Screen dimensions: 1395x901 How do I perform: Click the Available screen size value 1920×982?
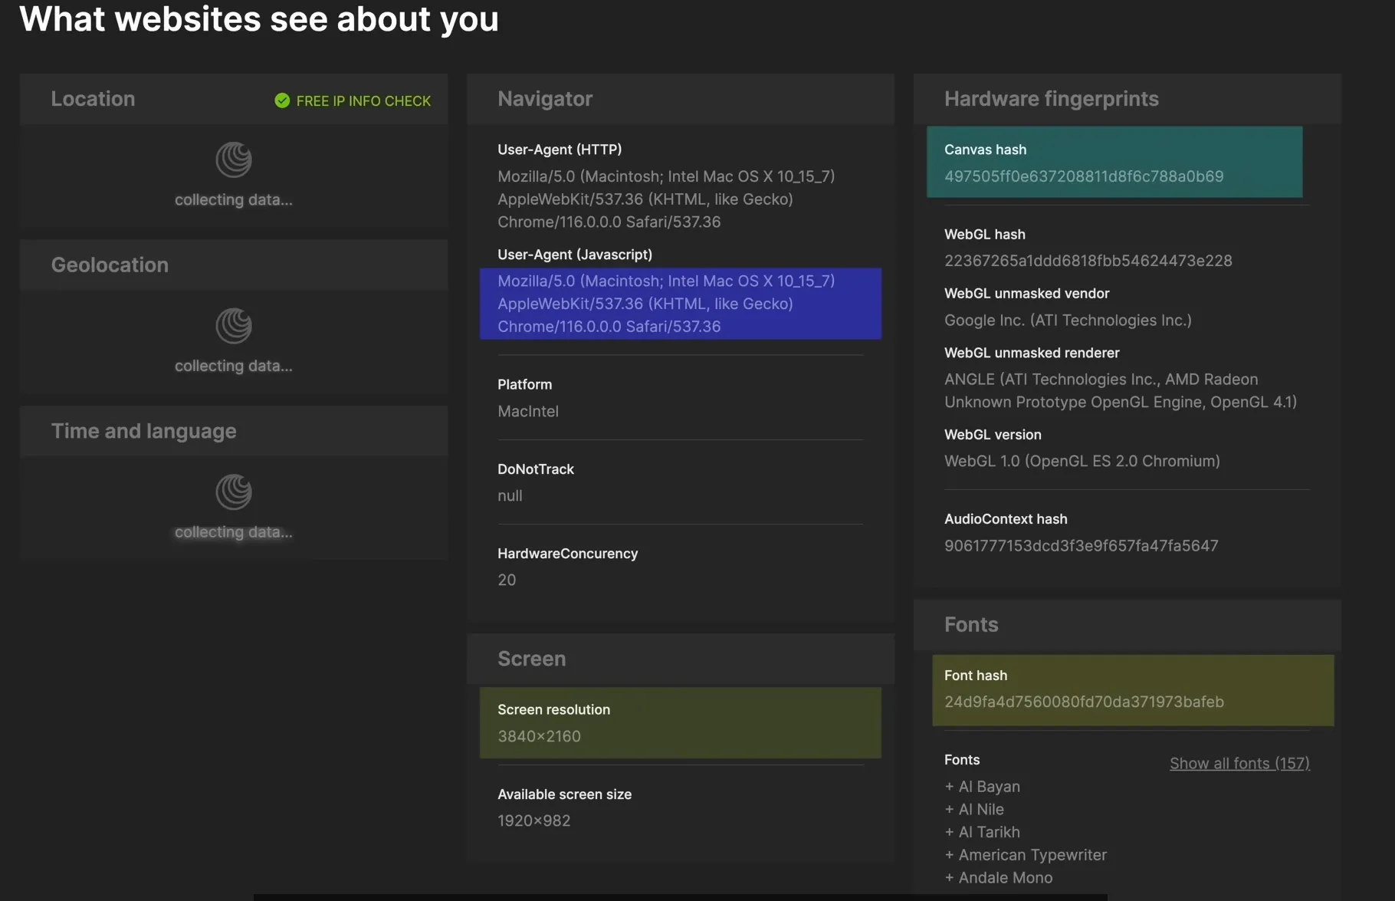tap(533, 820)
